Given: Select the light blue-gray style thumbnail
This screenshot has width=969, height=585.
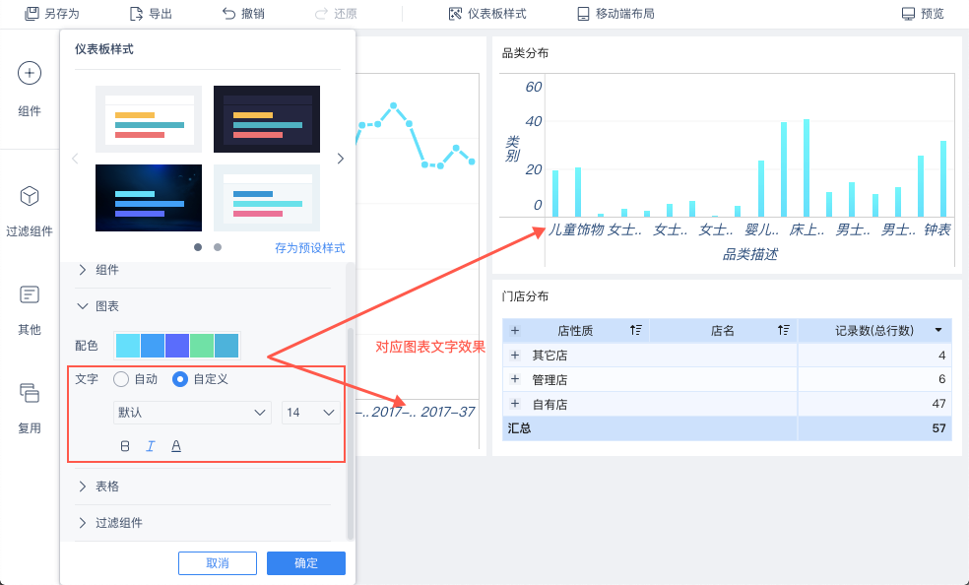Looking at the screenshot, I should click(x=267, y=198).
